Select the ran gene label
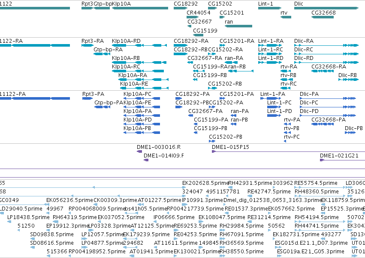Viewport: 365px width, 258px height. tap(229, 21)
